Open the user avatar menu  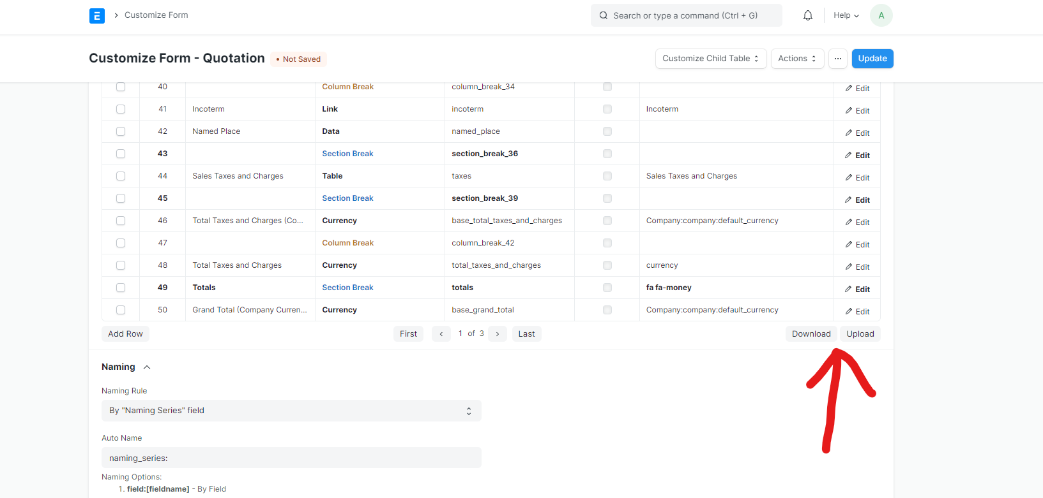click(881, 15)
